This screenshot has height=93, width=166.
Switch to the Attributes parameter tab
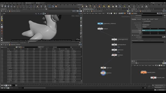pos(139,19)
